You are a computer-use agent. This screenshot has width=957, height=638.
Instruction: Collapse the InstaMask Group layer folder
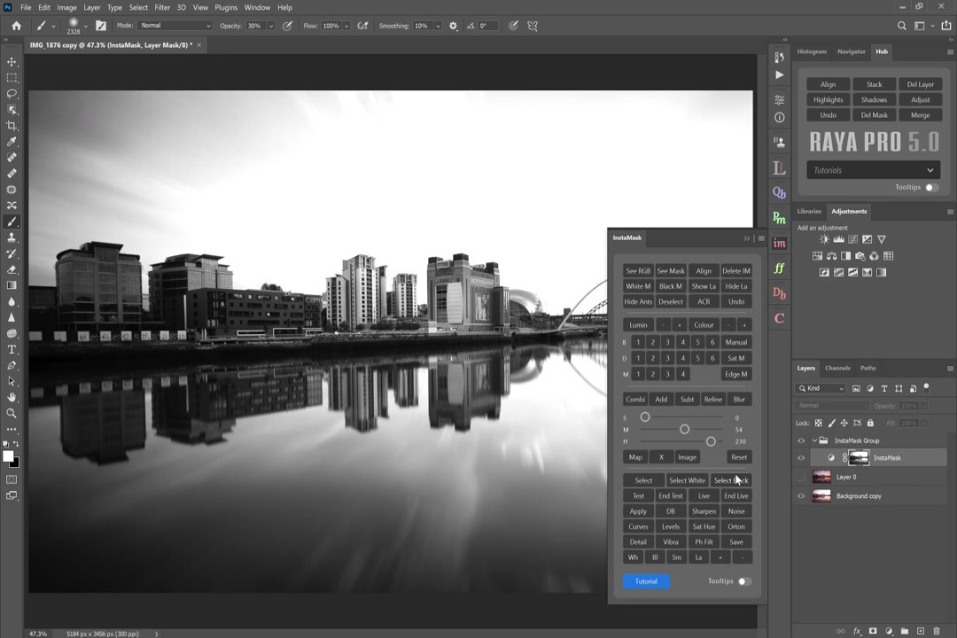pos(813,440)
